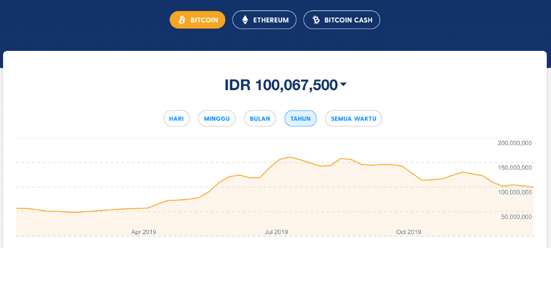Click the Apr 2019 axis label
Viewport: 551px width, 282px height.
144,232
